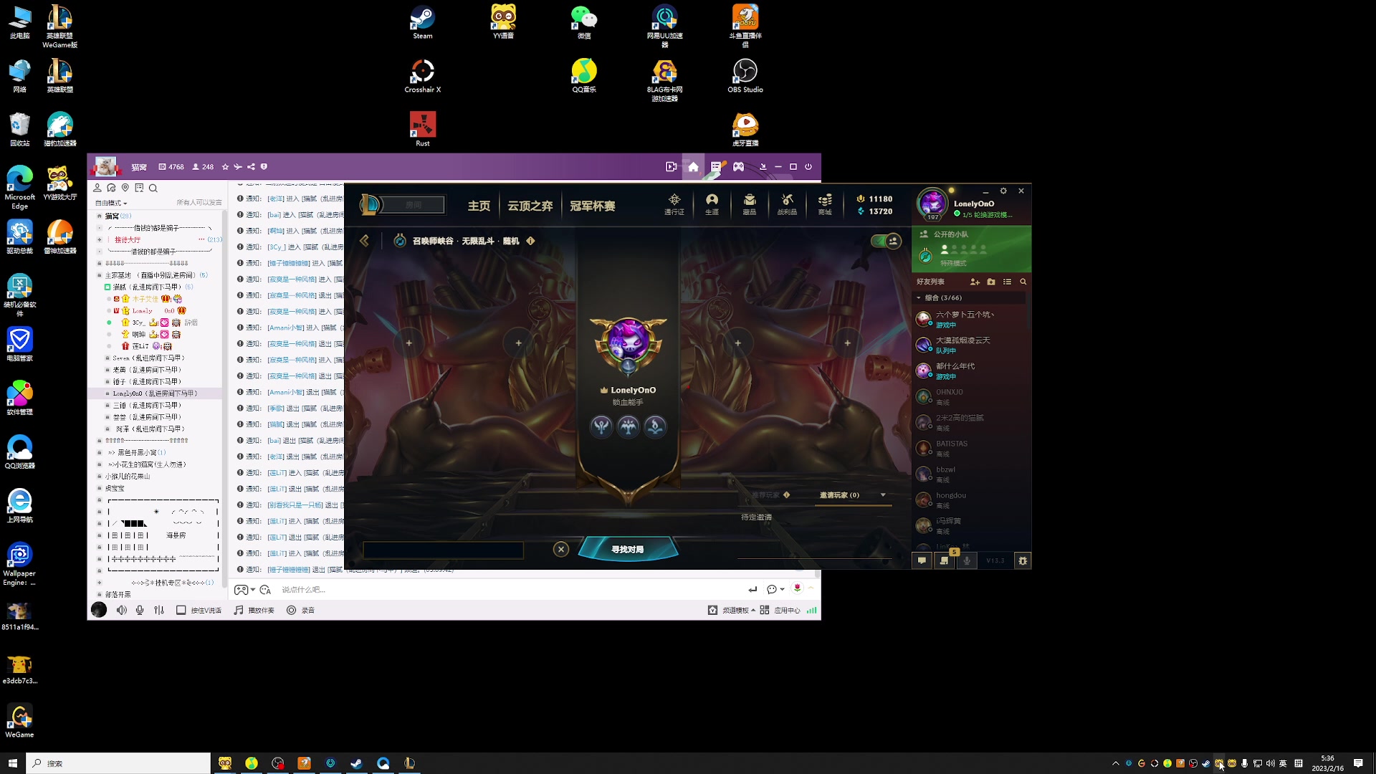Click 寻找对局 find match button
This screenshot has width=1376, height=774.
point(627,549)
